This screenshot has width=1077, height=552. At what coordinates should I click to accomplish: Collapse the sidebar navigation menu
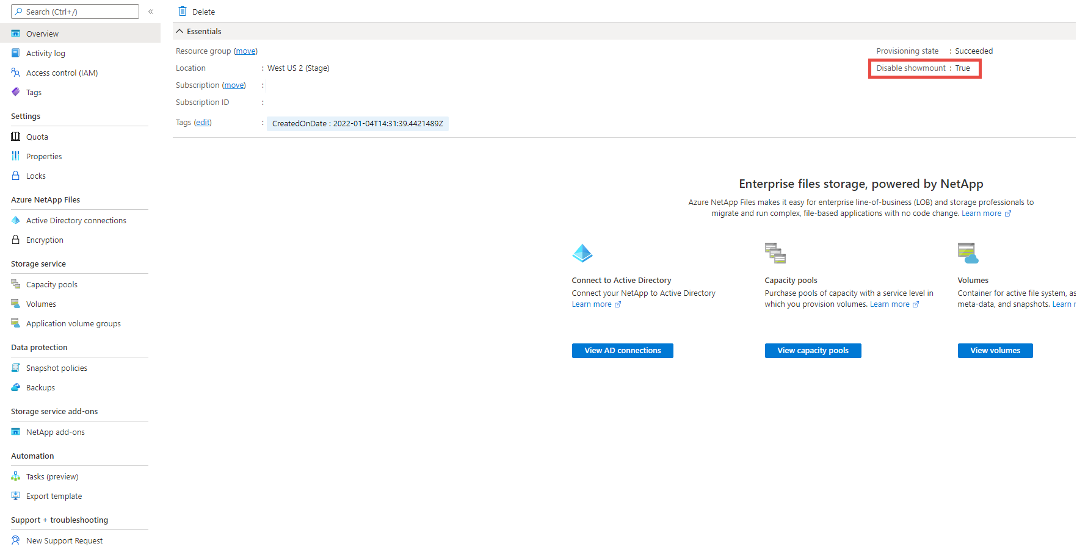pyautogui.click(x=151, y=12)
